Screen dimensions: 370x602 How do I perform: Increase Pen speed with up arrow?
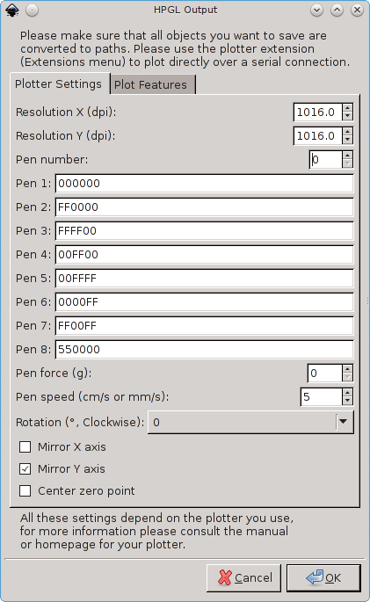pos(347,393)
